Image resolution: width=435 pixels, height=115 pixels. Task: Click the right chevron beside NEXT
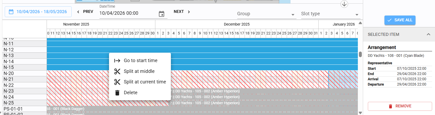[x=189, y=12]
